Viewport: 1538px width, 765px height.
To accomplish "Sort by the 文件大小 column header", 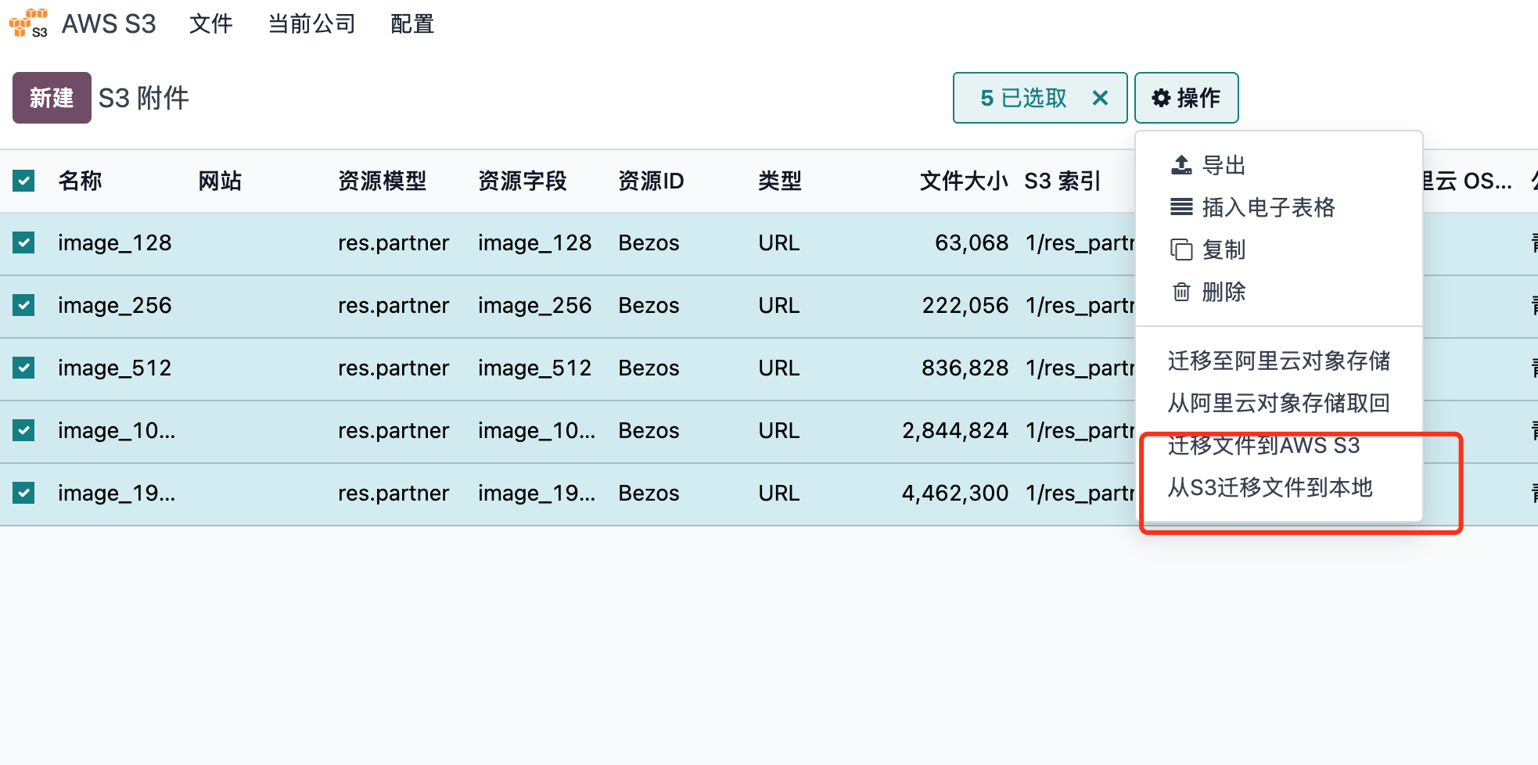I will pos(964,181).
